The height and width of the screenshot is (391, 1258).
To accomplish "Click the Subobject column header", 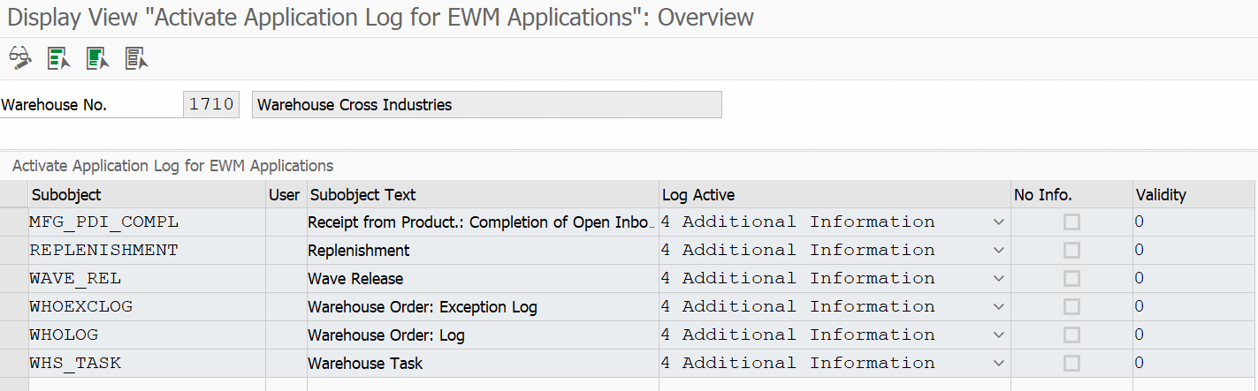I will [147, 195].
